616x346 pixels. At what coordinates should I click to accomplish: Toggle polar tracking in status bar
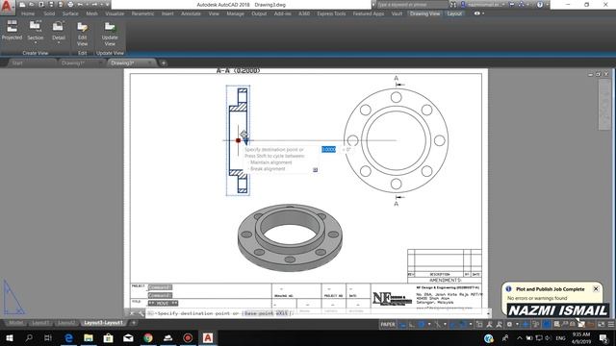click(422, 325)
